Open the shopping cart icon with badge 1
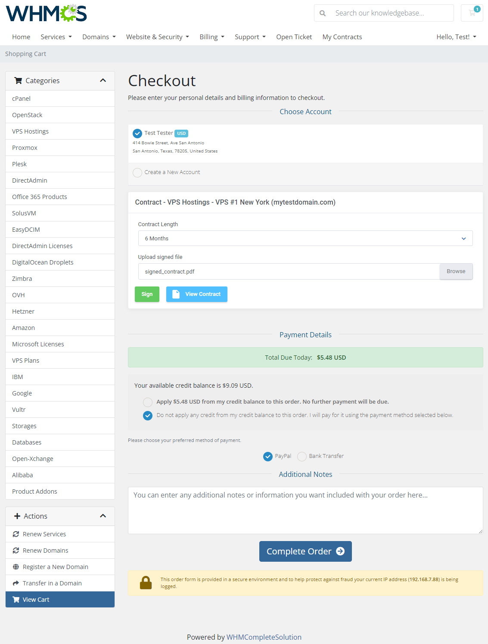The width and height of the screenshot is (488, 644). [x=472, y=13]
